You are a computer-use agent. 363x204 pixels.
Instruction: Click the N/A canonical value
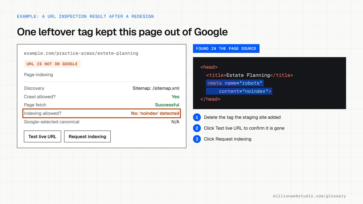(x=175, y=122)
